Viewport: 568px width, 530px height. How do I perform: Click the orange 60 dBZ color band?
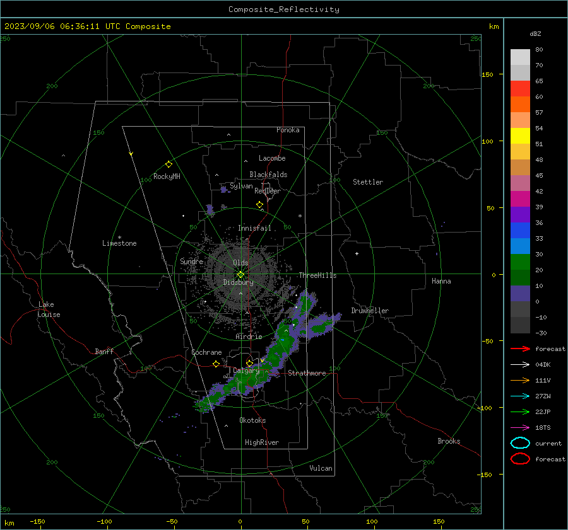(520, 104)
